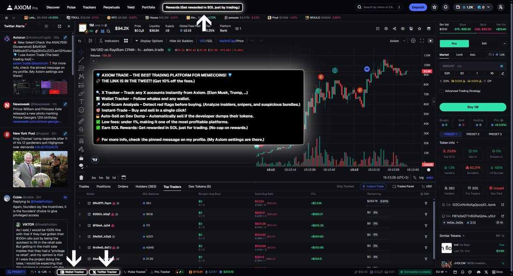Toggle auto scale on chart
This screenshot has height=276, width=513.
coord(430,177)
